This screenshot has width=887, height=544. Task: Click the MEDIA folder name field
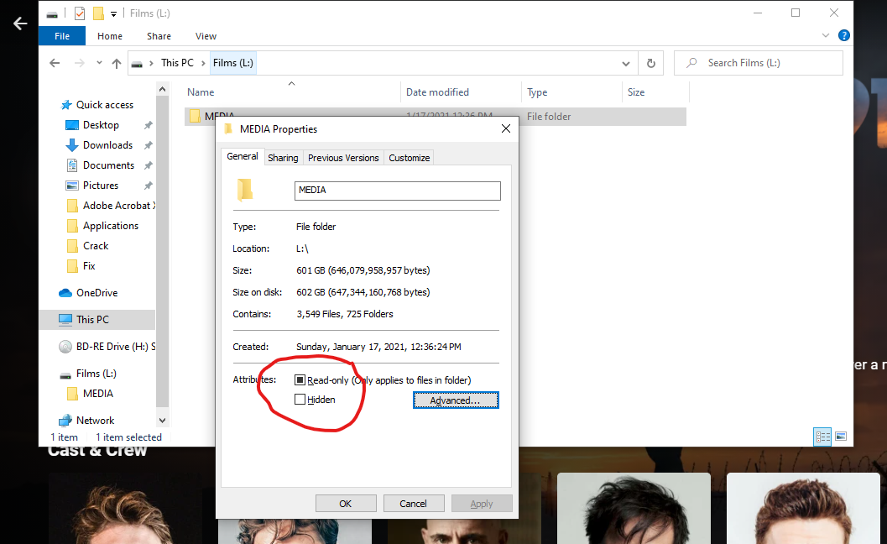coord(397,191)
